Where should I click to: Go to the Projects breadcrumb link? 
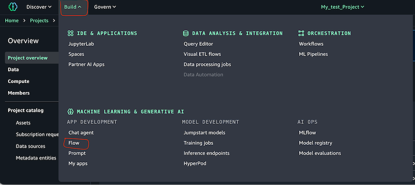click(x=39, y=21)
